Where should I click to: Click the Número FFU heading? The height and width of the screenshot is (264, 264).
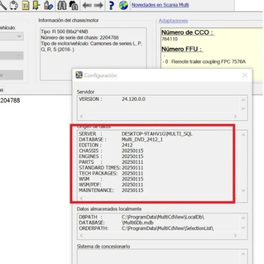(182, 49)
